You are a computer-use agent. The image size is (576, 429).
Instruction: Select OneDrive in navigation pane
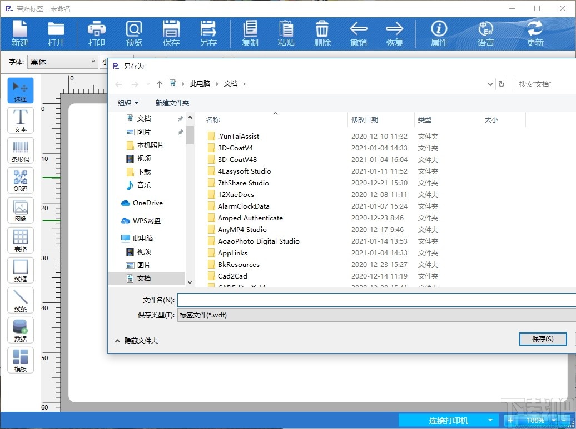(142, 203)
